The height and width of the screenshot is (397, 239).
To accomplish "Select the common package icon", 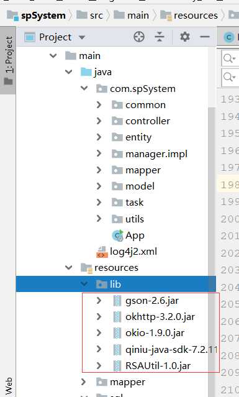I will [117, 104].
